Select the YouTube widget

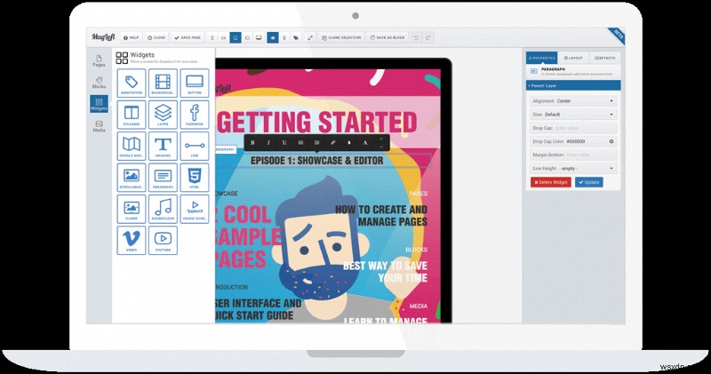point(163,240)
